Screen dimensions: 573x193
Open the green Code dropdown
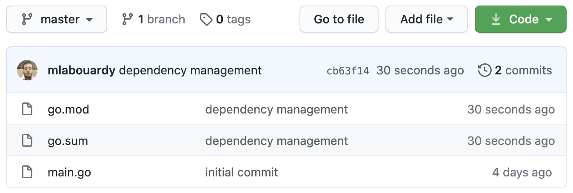click(521, 19)
